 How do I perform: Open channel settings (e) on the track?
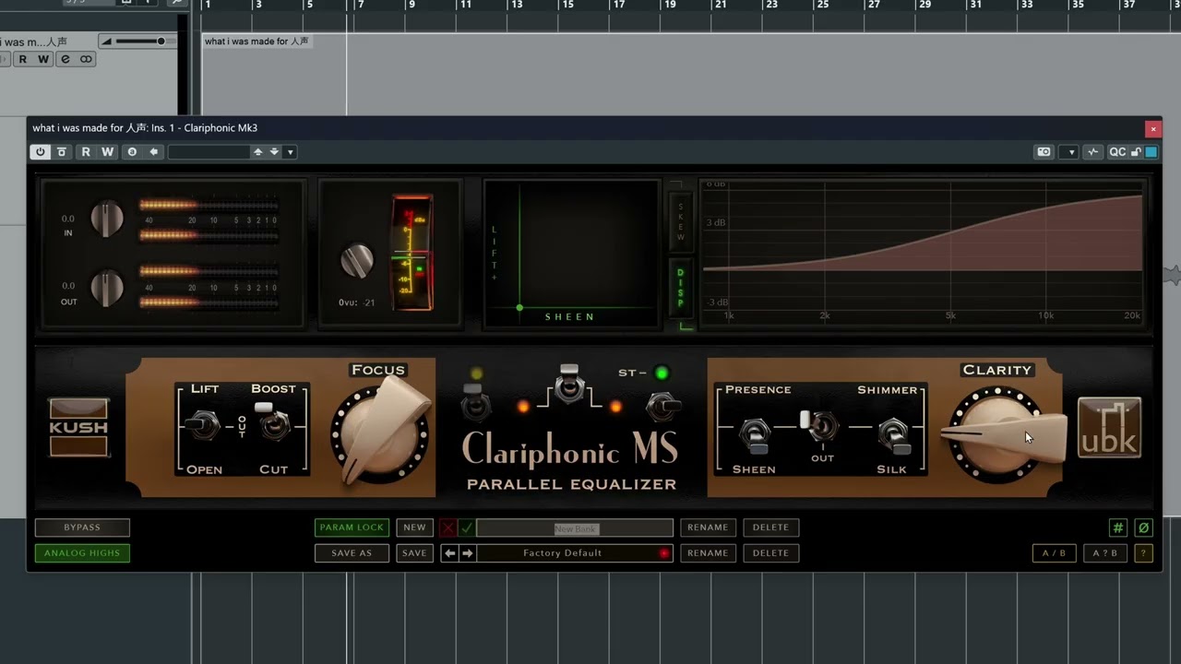click(x=65, y=59)
